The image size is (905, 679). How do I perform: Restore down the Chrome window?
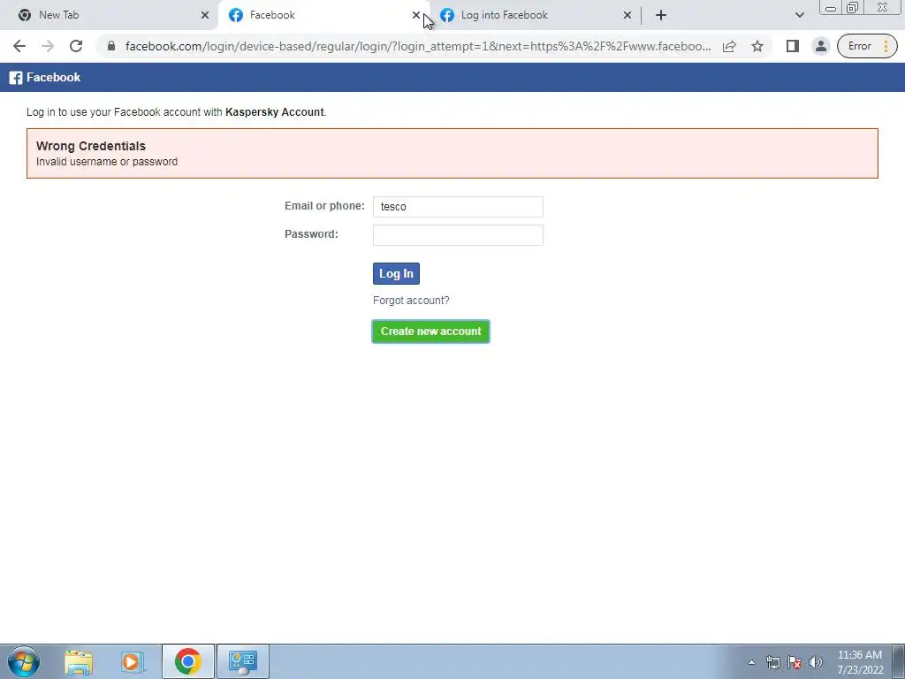(x=852, y=8)
